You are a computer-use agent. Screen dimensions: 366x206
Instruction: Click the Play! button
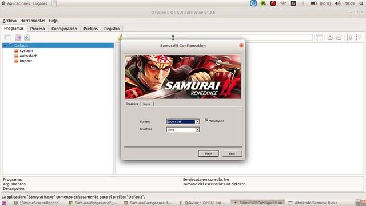(x=208, y=153)
